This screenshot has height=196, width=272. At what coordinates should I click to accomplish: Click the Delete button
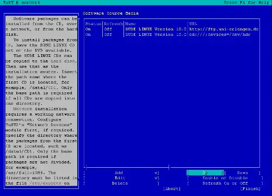click(x=121, y=183)
